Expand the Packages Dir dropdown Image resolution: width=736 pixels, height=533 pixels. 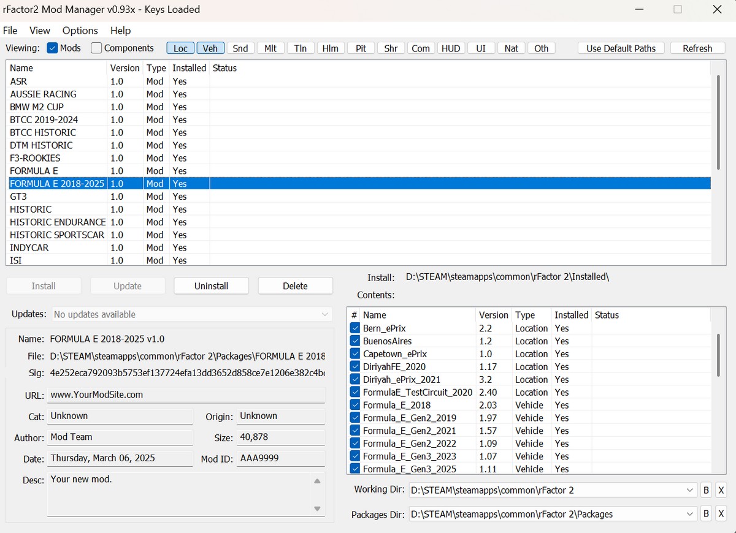pos(690,514)
